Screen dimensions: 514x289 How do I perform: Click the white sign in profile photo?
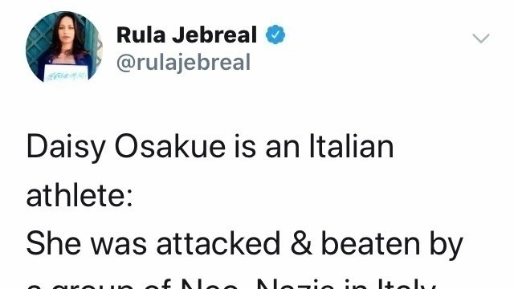[66, 73]
